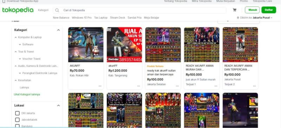Image resolution: width=281 pixels, height=128 pixels.
Task: Open three-dot menu on Jakarta Selatan product card
Action: click(x=177, y=86)
